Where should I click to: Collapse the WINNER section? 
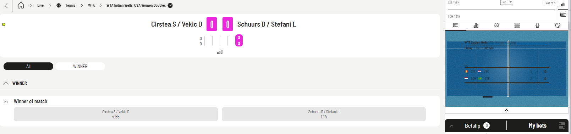(6, 83)
